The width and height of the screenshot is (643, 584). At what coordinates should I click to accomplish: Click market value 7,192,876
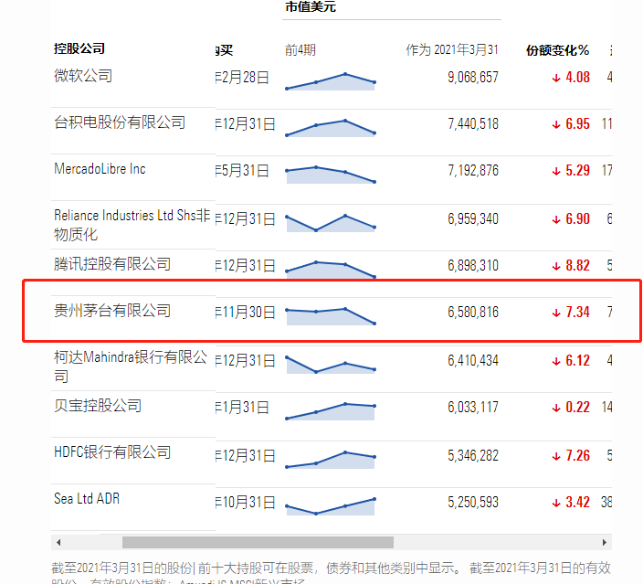coord(473,170)
